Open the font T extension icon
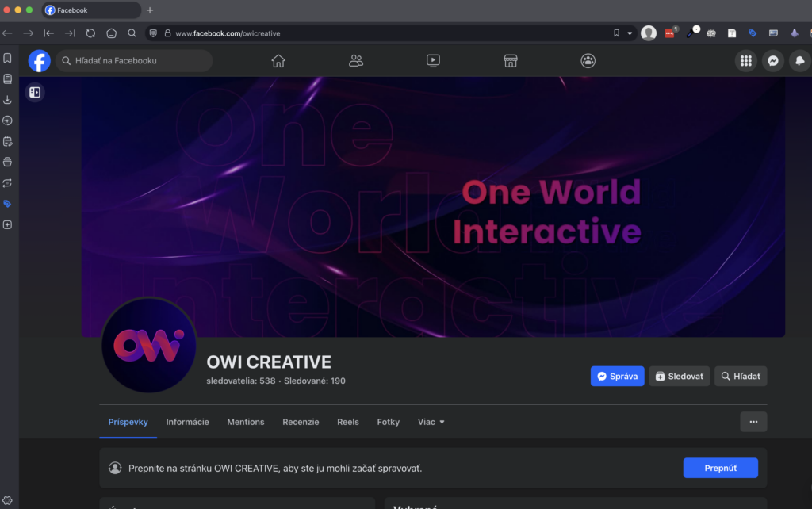 [732, 33]
